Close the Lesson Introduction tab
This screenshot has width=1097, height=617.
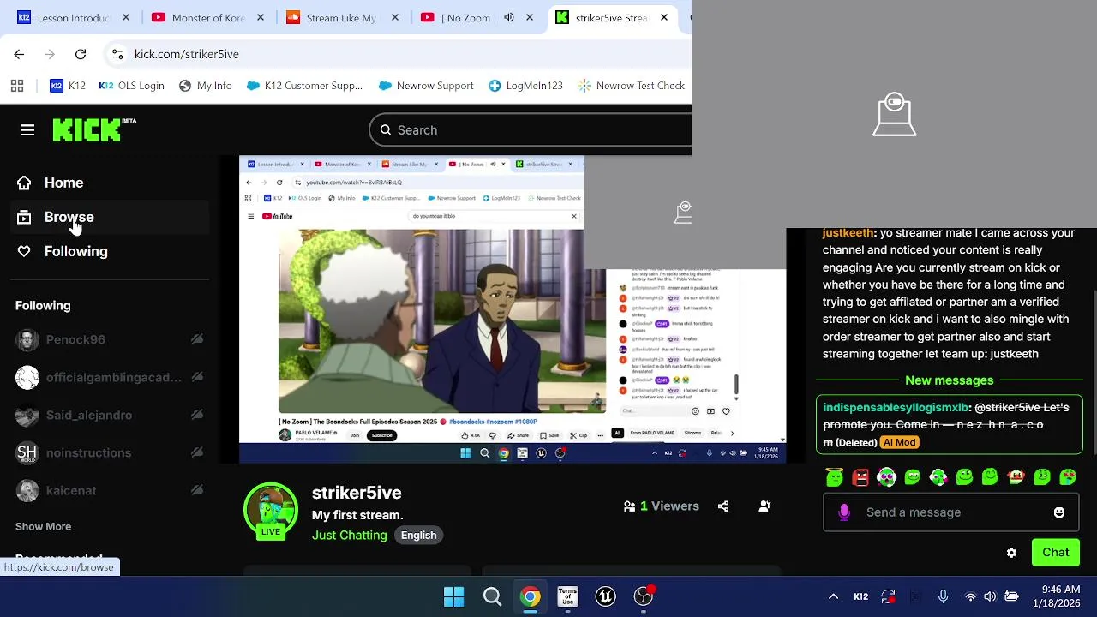pyautogui.click(x=126, y=17)
